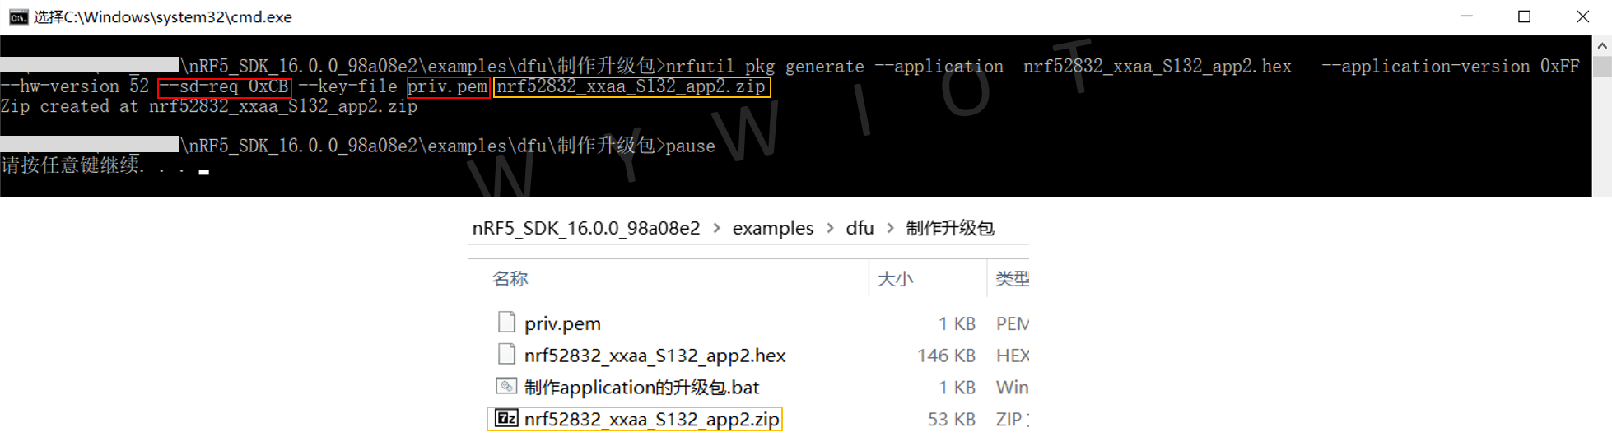Select the 7z icon of nrf52832_xxaa_S132_app2.zip

point(506,418)
